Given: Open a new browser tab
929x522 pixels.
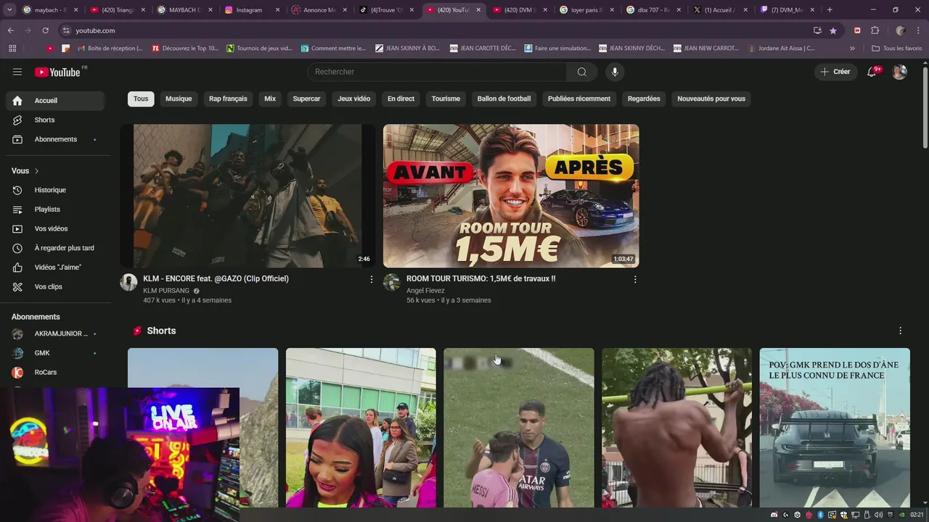Looking at the screenshot, I should pos(830,10).
